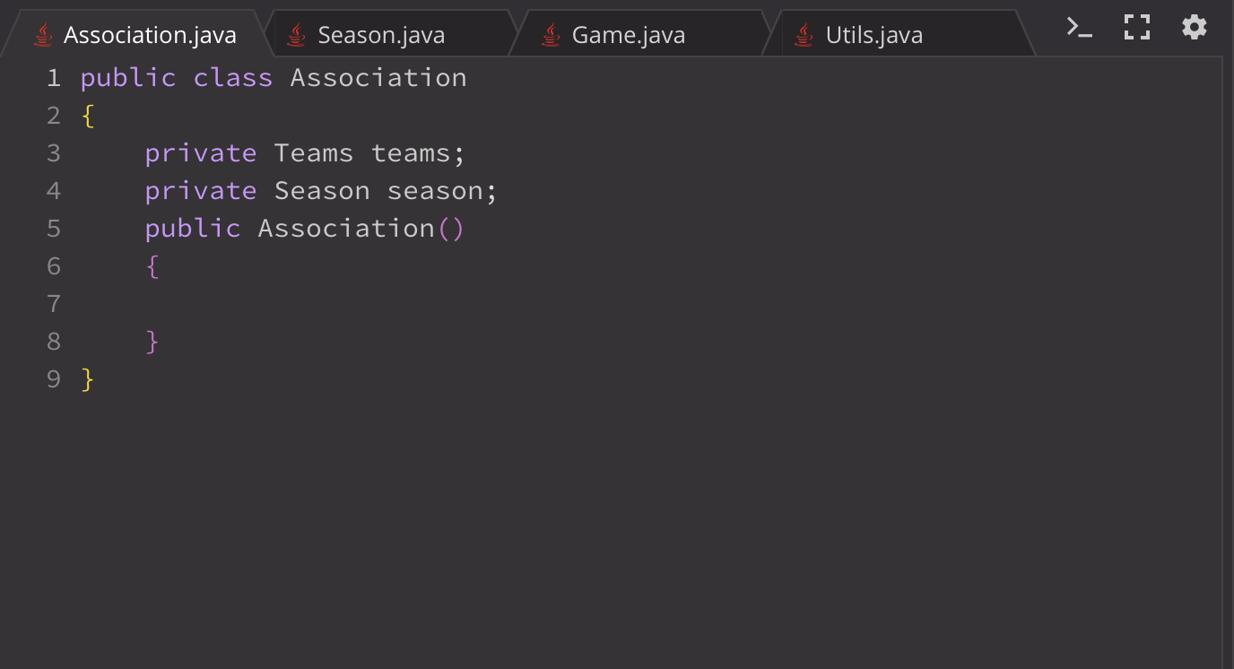Click line number 1 in gutter
Screen dimensions: 1234x669
tap(54, 78)
